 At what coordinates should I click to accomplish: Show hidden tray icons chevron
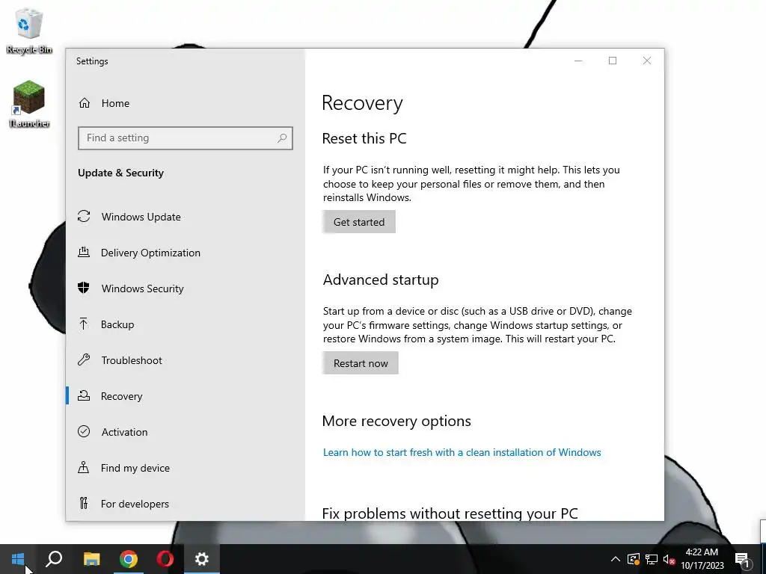click(x=616, y=559)
